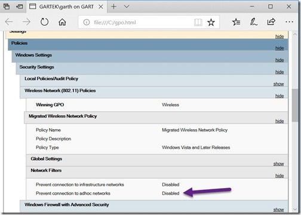Show the Global Settings section
This screenshot has height=215, width=301.
[278, 164]
